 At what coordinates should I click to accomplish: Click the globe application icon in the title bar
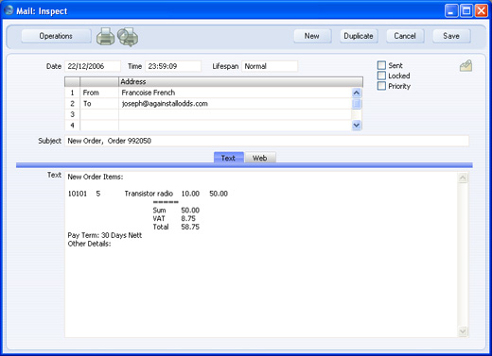point(9,10)
